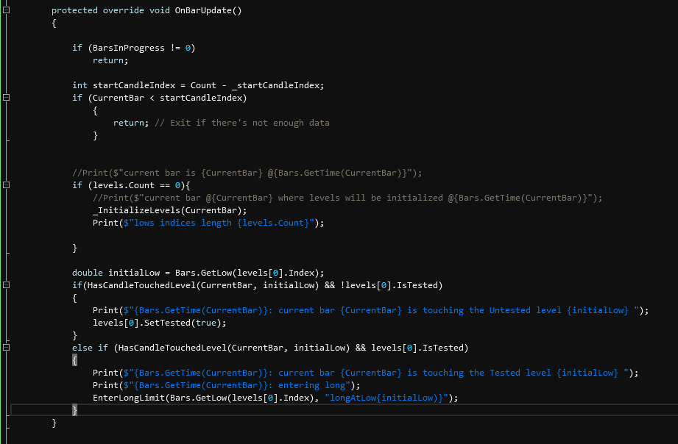This screenshot has height=444, width=678.
Task: Click the EnterLongLimit method call
Action: [x=130, y=398]
